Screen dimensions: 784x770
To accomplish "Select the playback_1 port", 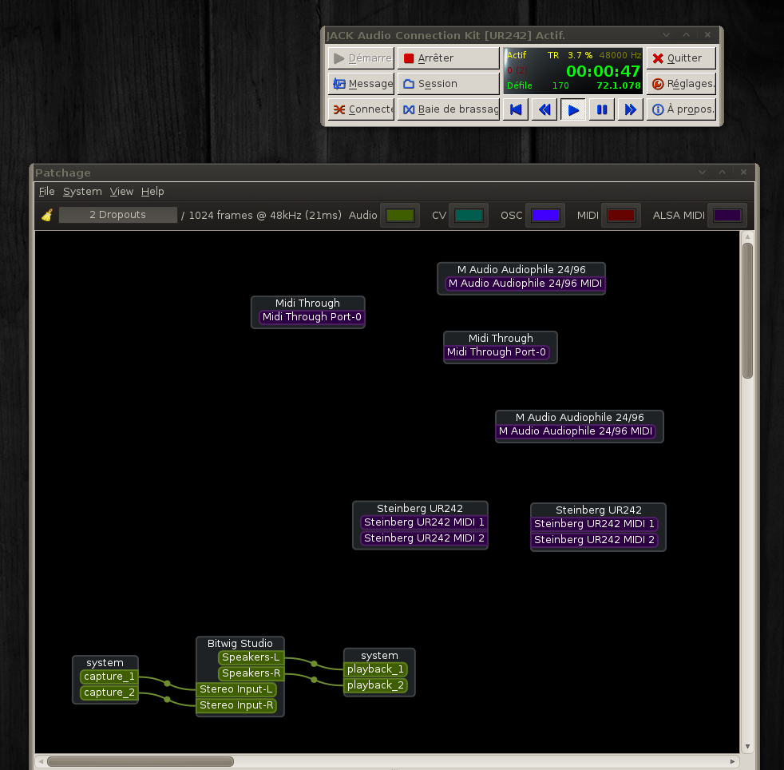I will [x=375, y=669].
